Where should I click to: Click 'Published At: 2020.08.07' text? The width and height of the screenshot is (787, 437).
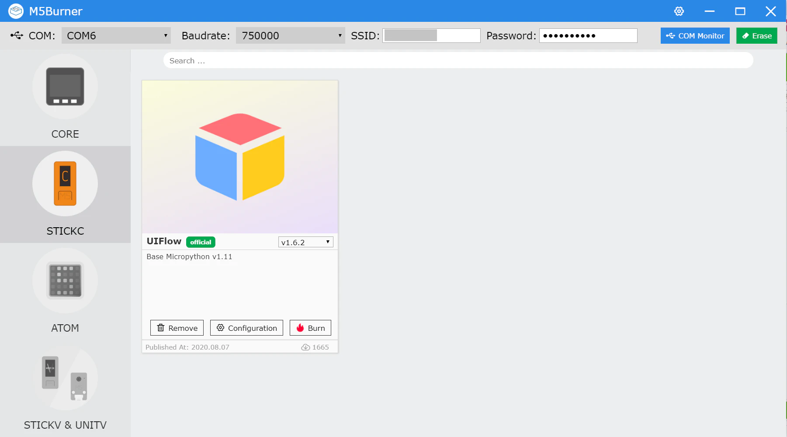(187, 347)
